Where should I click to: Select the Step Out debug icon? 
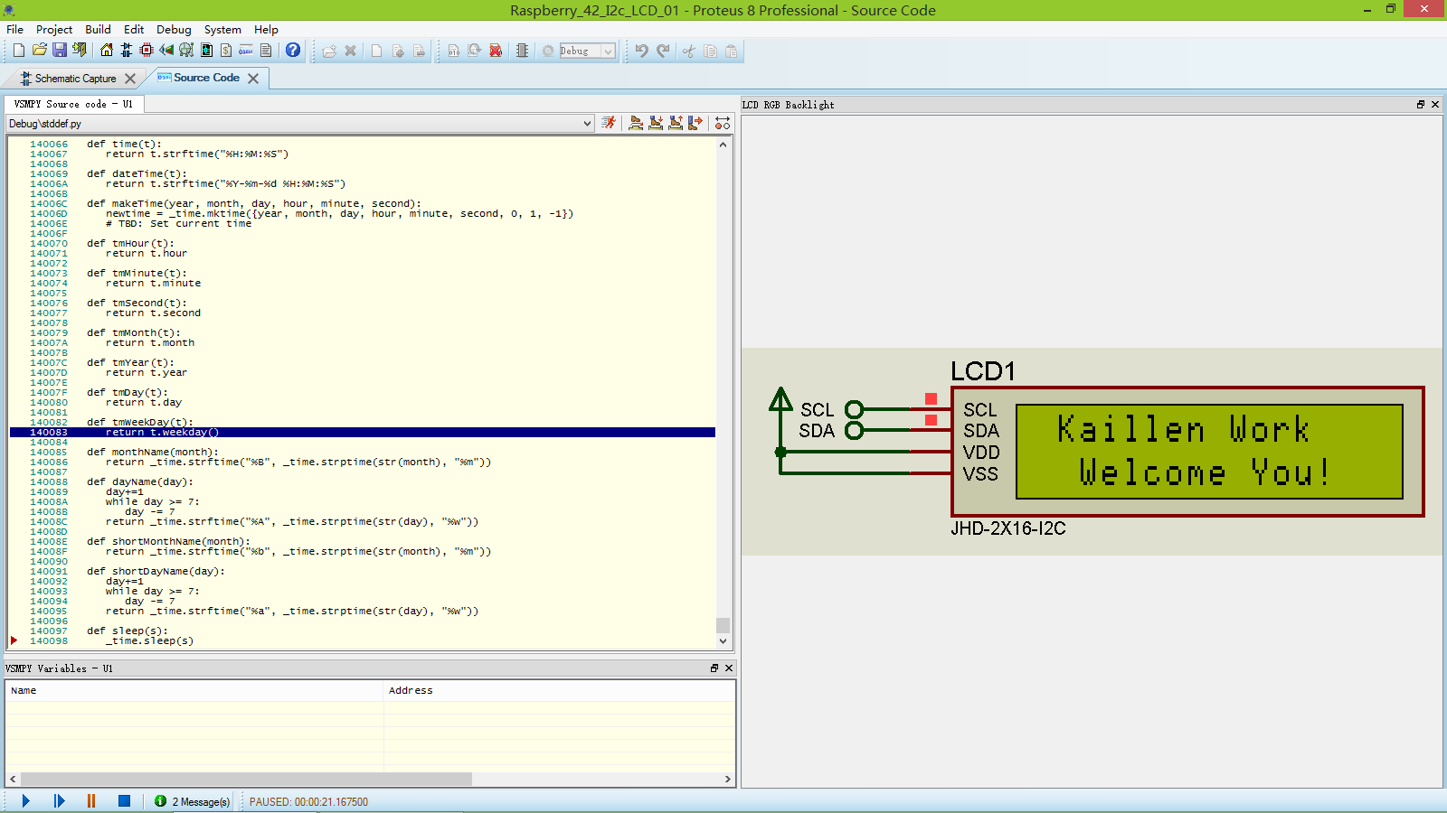pyautogui.click(x=676, y=124)
